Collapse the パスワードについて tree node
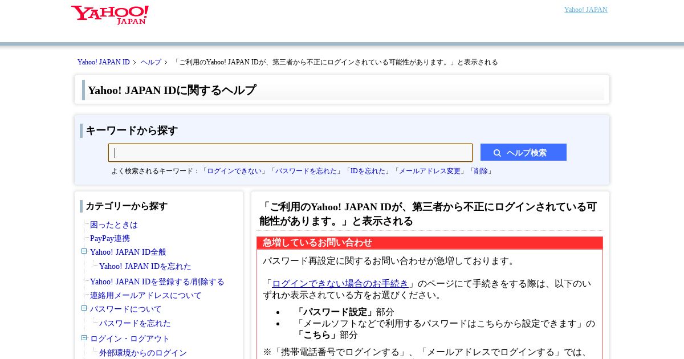 pyautogui.click(x=84, y=308)
